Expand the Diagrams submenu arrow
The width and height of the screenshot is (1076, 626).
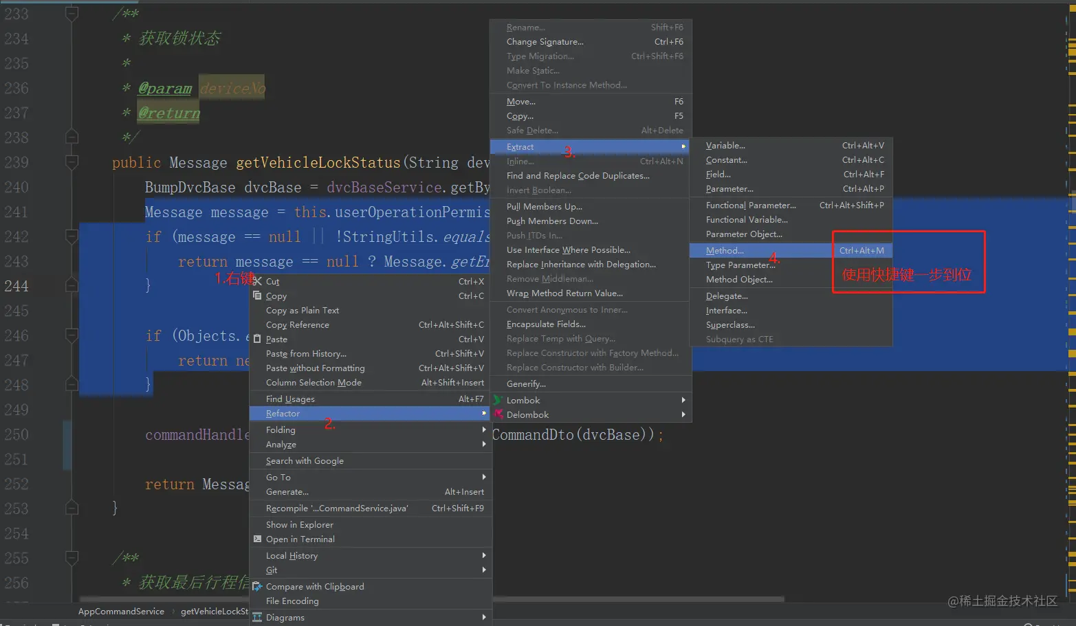click(484, 617)
